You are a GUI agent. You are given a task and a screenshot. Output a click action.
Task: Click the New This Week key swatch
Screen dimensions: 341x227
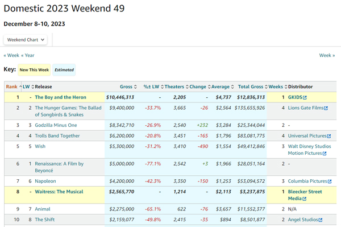pos(34,70)
